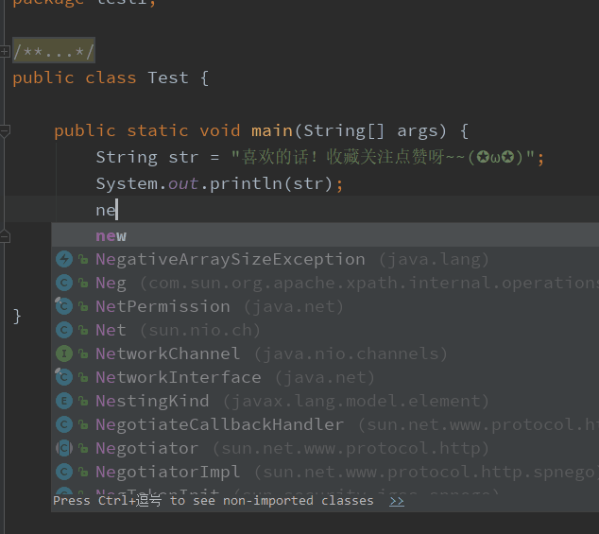599x534 pixels.
Task: Choose the NegotiateCallbackHandler completion entry
Action: tap(219, 424)
